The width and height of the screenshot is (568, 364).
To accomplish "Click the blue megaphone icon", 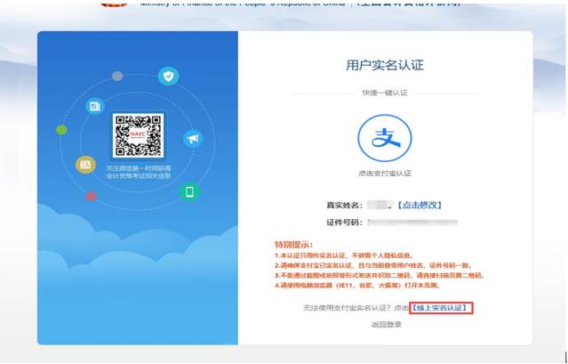I will tap(192, 138).
